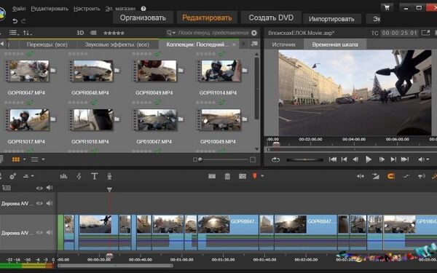Image resolution: width=437 pixels, height=273 pixels.
Task: Play the preview video
Action: [x=369, y=159]
